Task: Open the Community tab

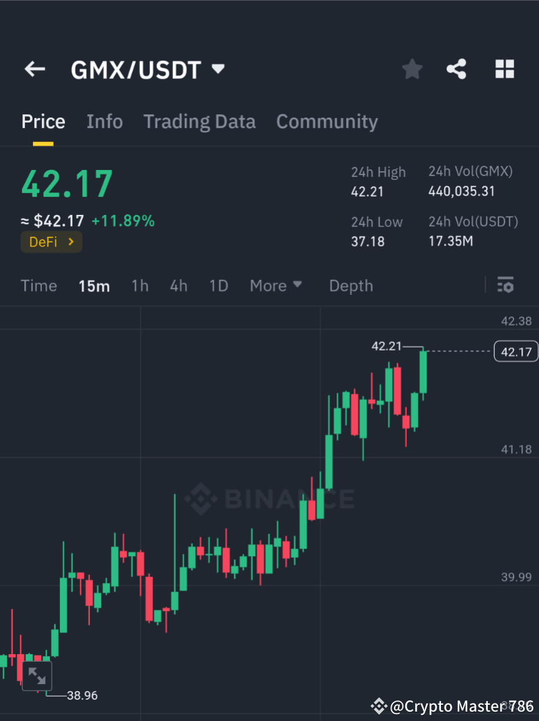Action: pyautogui.click(x=327, y=121)
